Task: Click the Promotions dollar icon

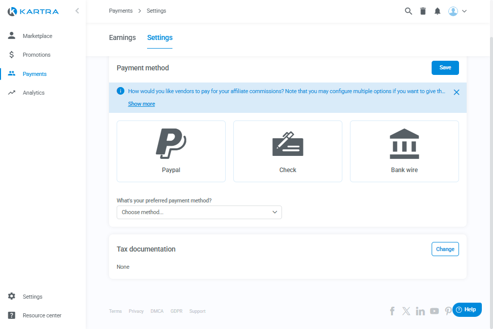Action: [12, 55]
